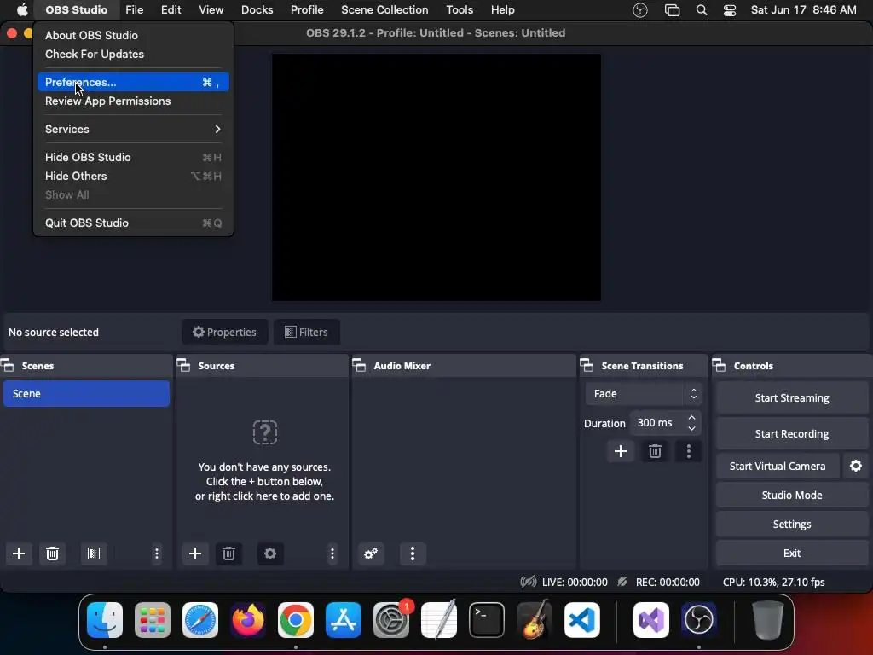873x655 pixels.
Task: Enable Studio Mode button
Action: tap(792, 496)
